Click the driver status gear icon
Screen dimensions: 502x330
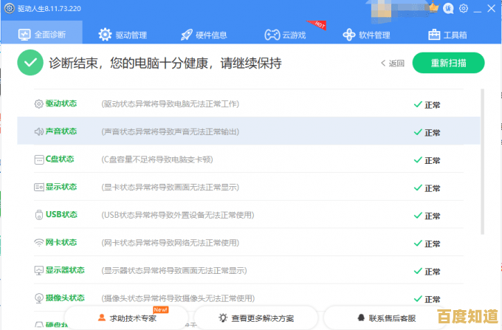(x=39, y=104)
